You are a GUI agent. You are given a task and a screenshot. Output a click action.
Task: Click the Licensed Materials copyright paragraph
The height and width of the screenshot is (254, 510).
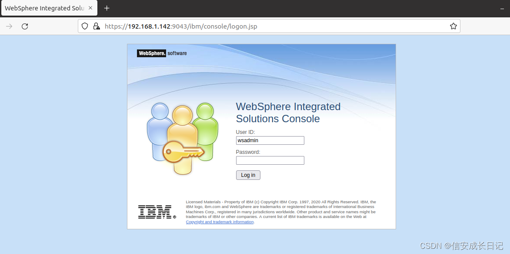tap(281, 212)
